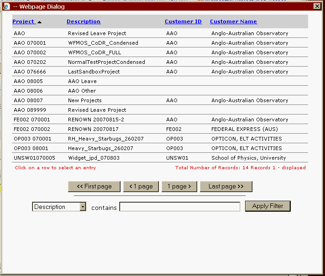Select project OP003 08001
The width and height of the screenshot is (325, 276).
click(160, 148)
